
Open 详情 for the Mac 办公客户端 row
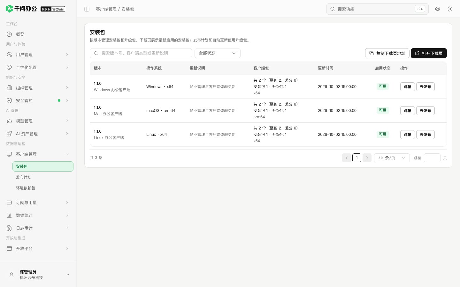(408, 111)
